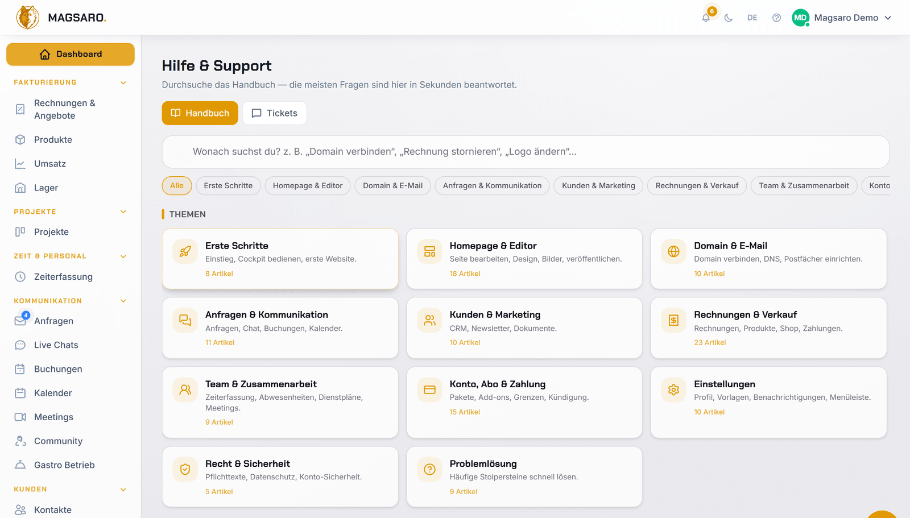
Task: Switch language via DE selector
Action: pyautogui.click(x=752, y=18)
